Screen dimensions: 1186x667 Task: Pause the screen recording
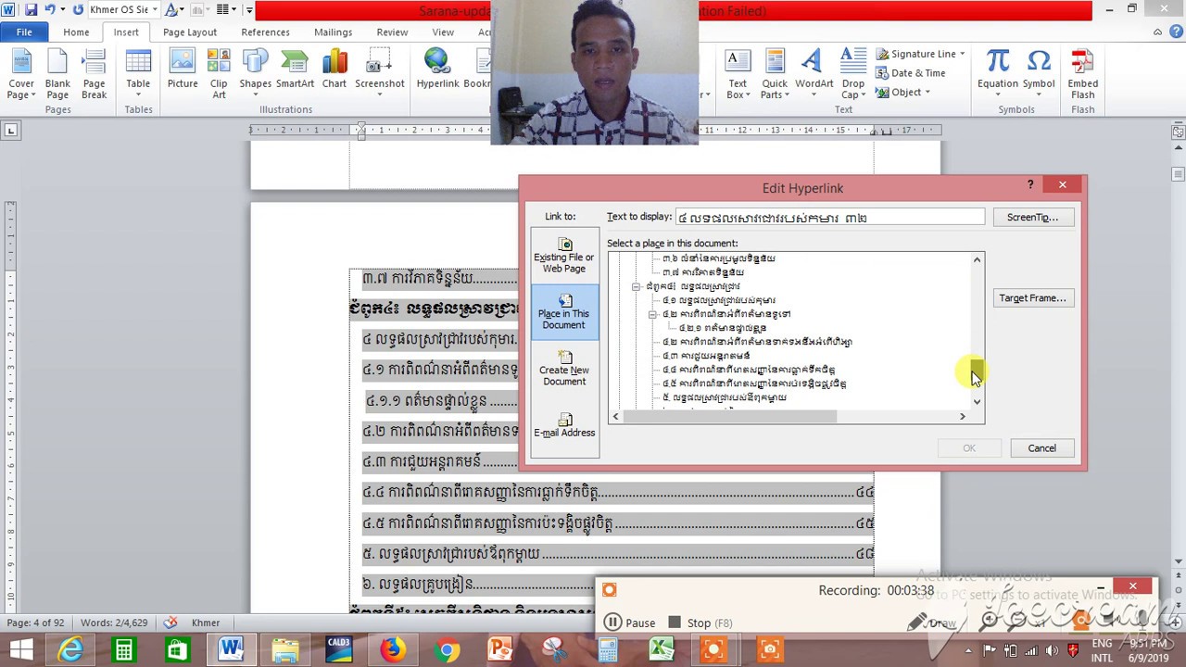(630, 623)
